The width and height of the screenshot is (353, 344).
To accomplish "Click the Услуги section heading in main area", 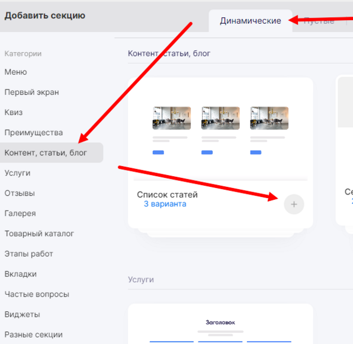I will tap(141, 279).
